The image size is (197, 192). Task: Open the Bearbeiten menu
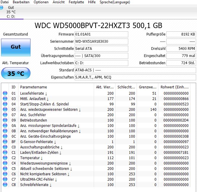21,2
